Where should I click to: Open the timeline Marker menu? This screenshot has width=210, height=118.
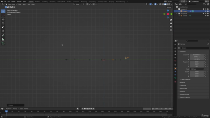click(26, 109)
